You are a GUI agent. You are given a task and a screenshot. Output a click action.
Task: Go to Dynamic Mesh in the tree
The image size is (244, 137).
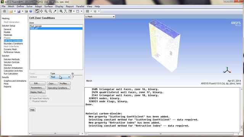click(x=10, y=49)
